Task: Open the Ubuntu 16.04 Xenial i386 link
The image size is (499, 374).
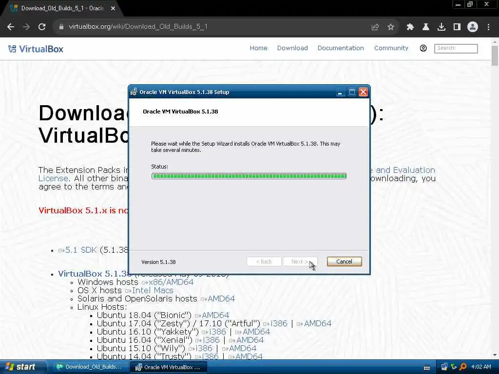Action: [x=208, y=340]
